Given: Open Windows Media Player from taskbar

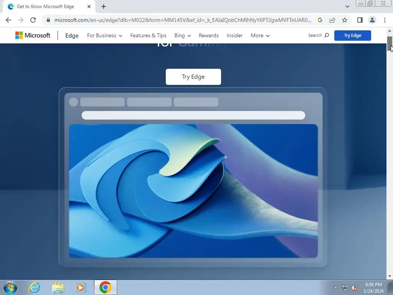Looking at the screenshot, I should click(81, 287).
